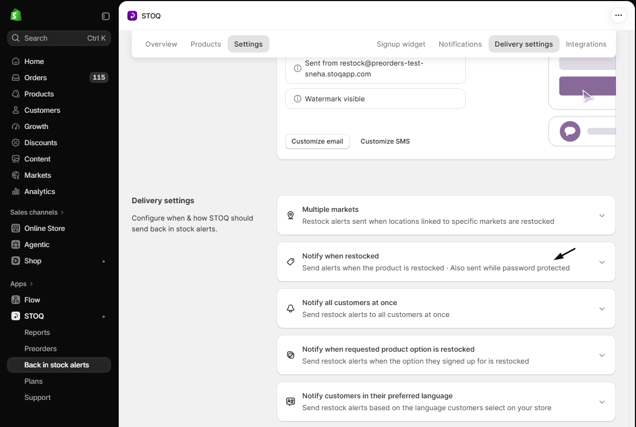Click the Discounts badge icon
Viewport: 636px width, 427px height.
coord(16,143)
